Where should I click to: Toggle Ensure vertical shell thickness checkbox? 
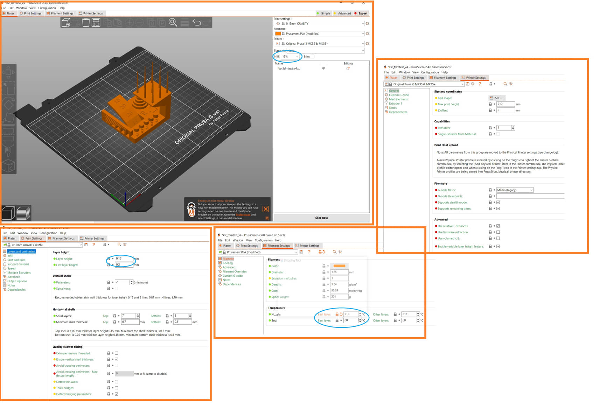[117, 359]
